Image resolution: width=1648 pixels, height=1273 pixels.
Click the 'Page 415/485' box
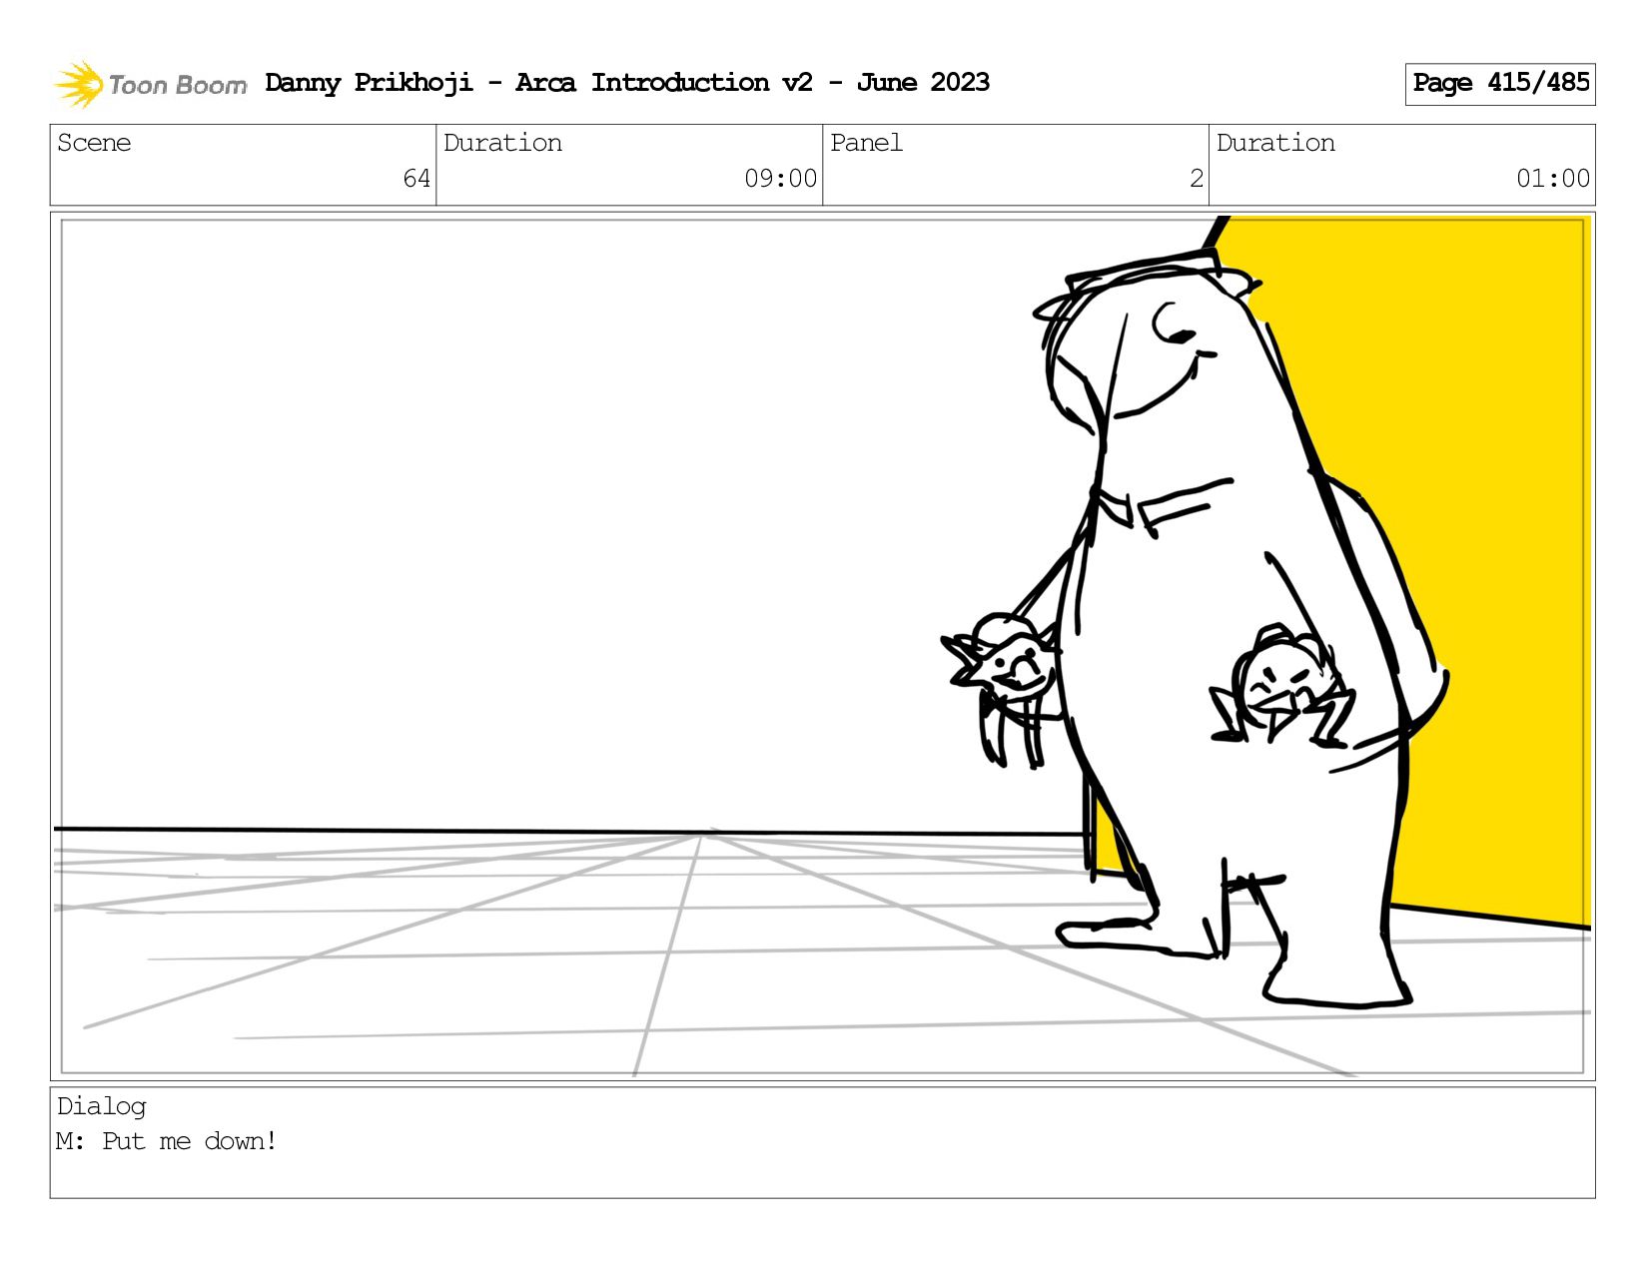1500,84
